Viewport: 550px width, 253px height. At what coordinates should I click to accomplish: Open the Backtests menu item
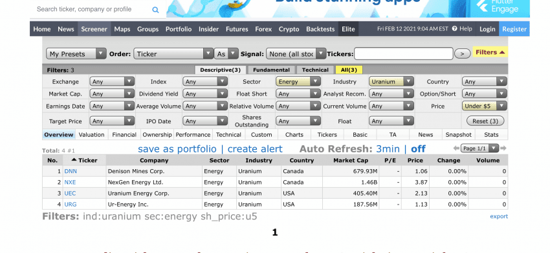pos(320,29)
